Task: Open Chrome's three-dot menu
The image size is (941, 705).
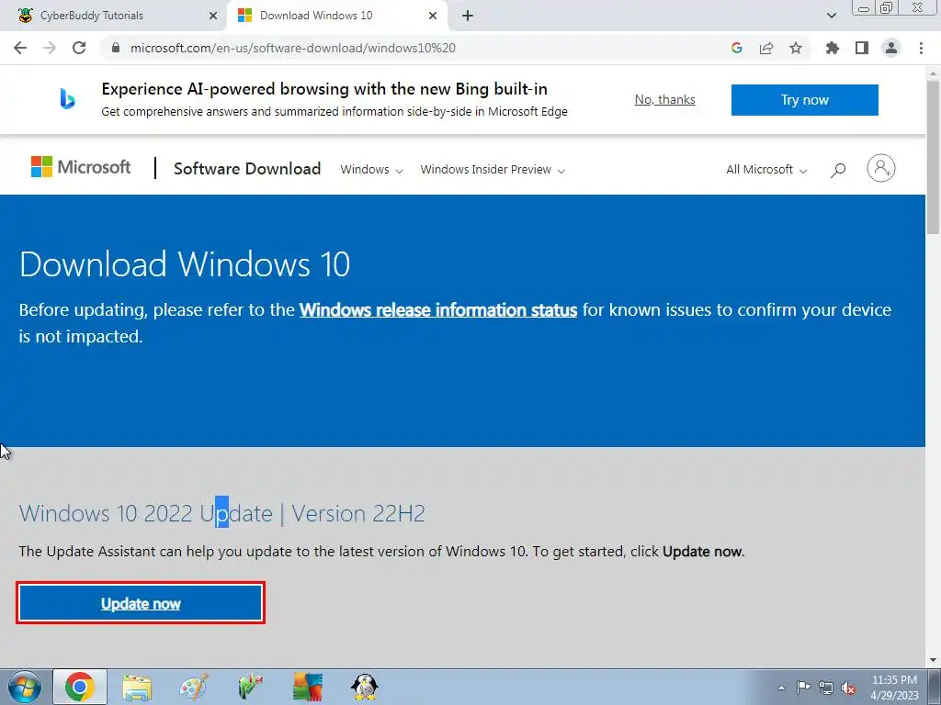Action: click(x=921, y=48)
